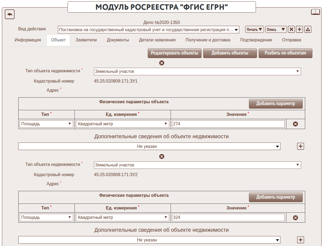Expand the Опись dropdown

[x=276, y=30]
